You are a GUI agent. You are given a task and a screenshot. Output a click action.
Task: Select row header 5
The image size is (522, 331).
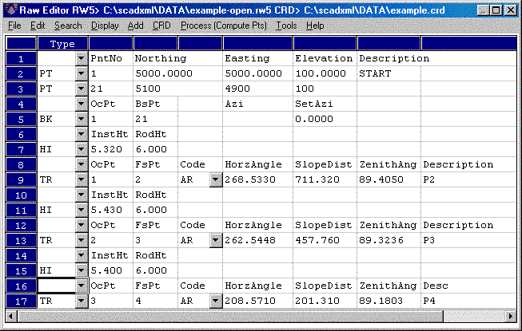pyautogui.click(x=21, y=119)
